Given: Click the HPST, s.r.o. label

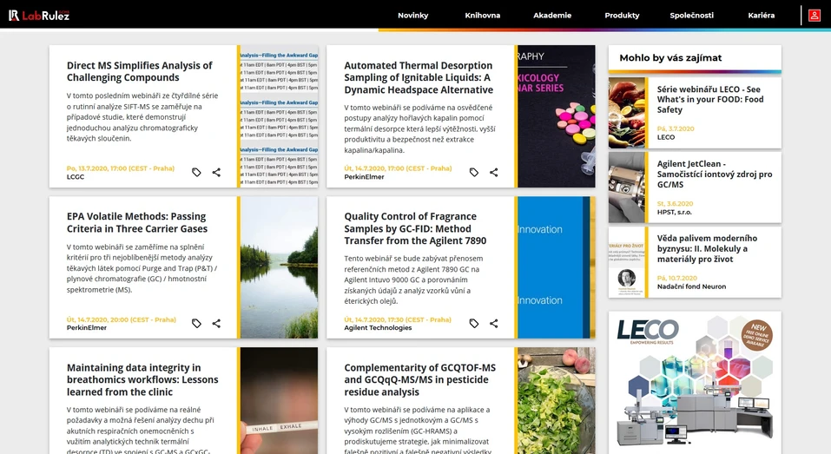Looking at the screenshot, I should tap(674, 212).
